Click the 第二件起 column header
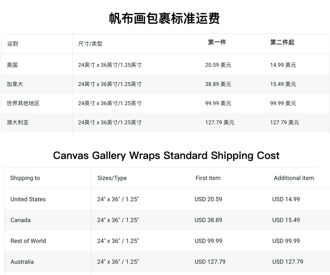 [282, 42]
